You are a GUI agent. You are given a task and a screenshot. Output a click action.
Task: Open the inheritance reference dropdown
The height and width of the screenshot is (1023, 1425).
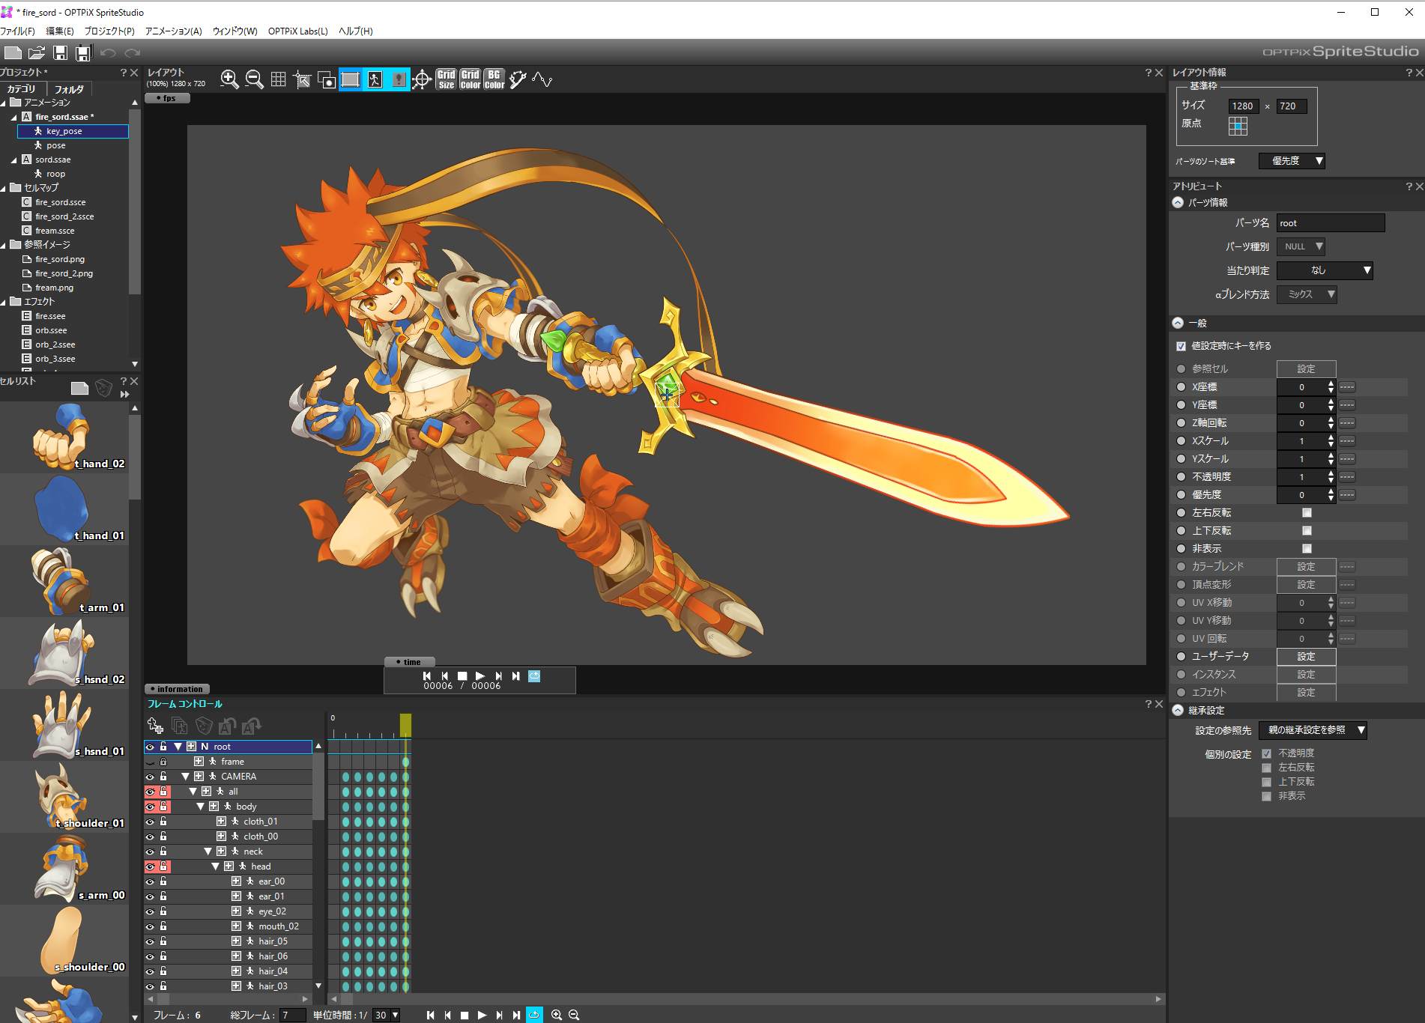tap(1313, 730)
